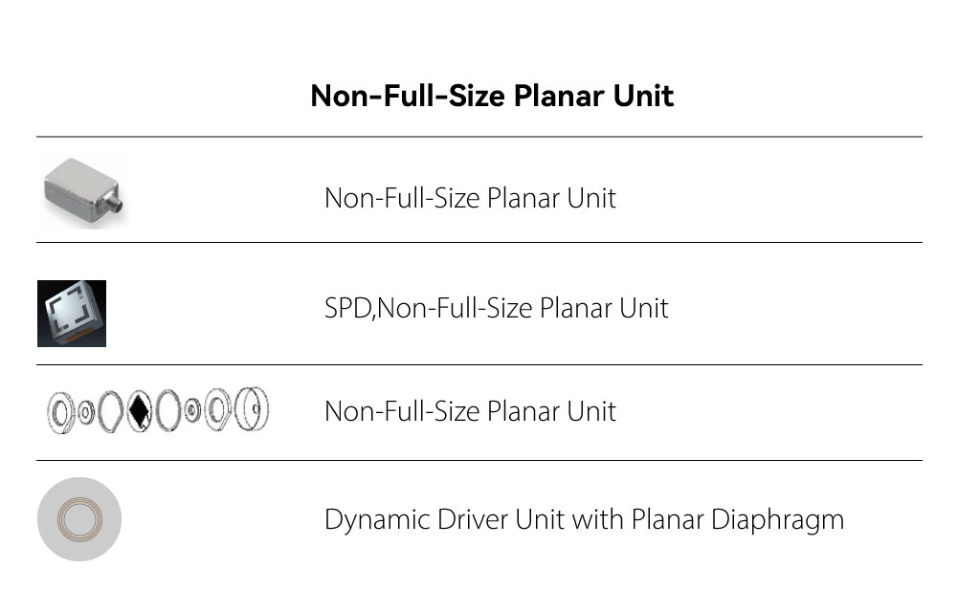Viewport: 980px width, 612px height.
Task: Click the thin ring just left of black diamond
Action: (112, 411)
